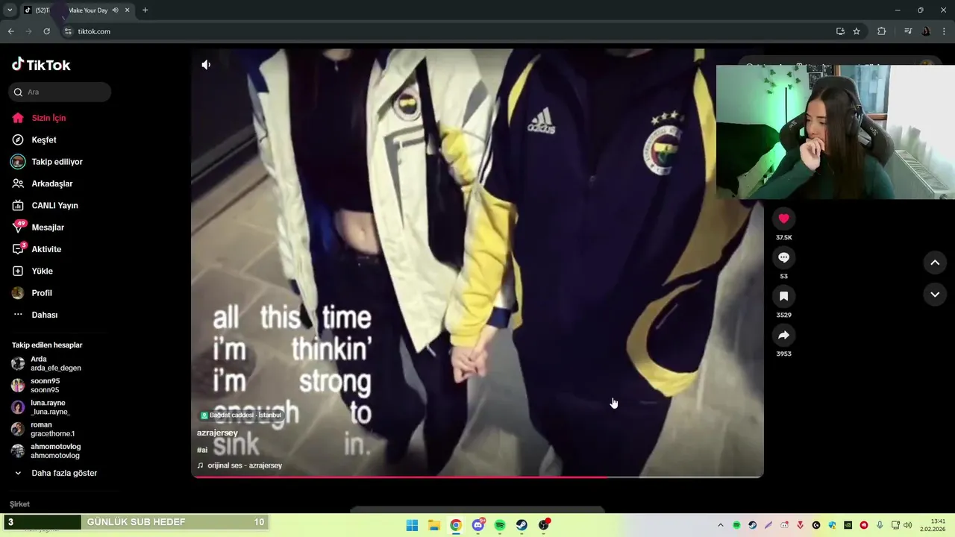Open the Extensions puzzle icon

click(x=881, y=31)
